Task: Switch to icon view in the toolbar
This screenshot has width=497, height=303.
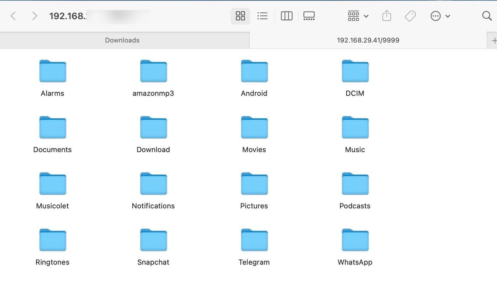Action: [x=240, y=16]
